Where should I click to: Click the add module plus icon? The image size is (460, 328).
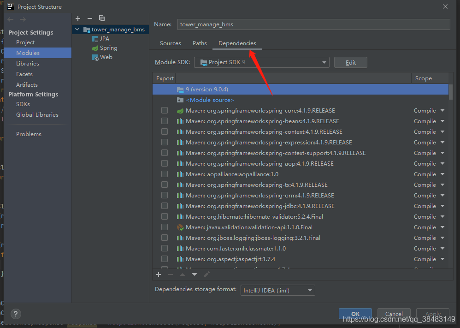tap(78, 18)
